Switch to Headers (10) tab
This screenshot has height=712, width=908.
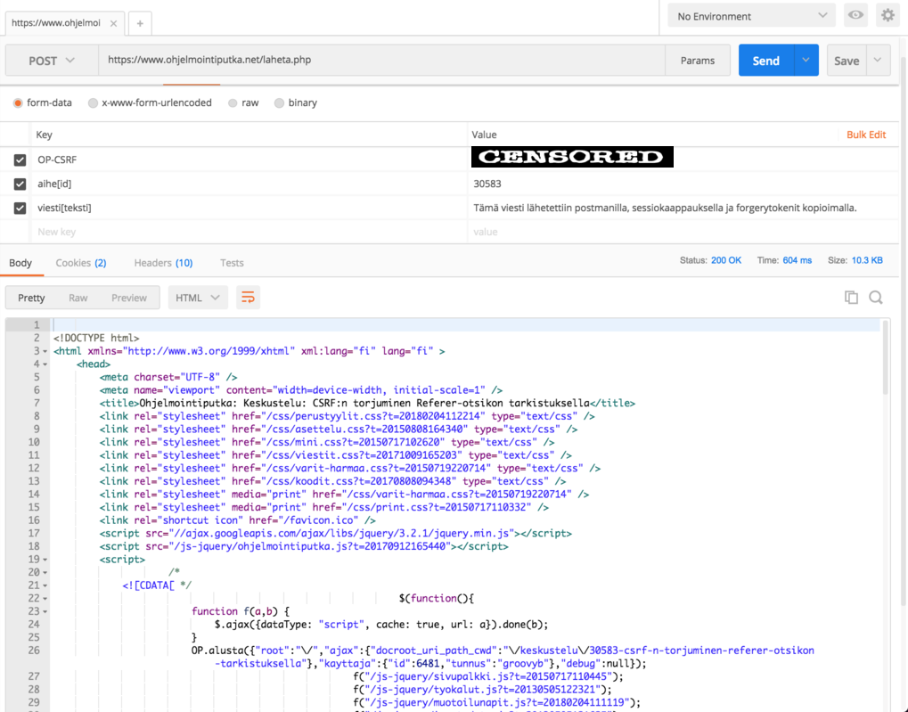[x=163, y=263]
